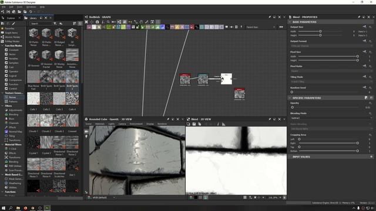This screenshot has height=211, width=376.
Task: Adjust the Random Seed slider handle
Action: point(292,92)
